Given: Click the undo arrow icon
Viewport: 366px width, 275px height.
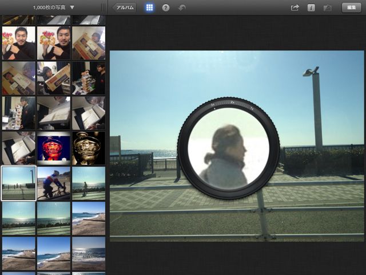Looking at the screenshot, I should tap(182, 7).
